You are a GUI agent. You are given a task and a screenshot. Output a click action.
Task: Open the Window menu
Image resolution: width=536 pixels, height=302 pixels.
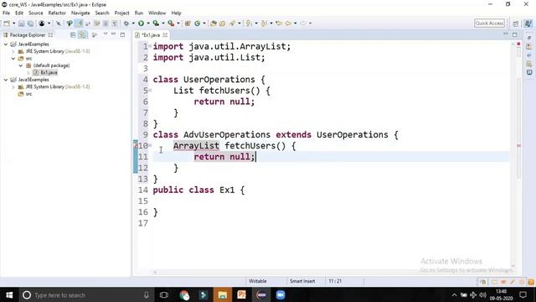157,13
